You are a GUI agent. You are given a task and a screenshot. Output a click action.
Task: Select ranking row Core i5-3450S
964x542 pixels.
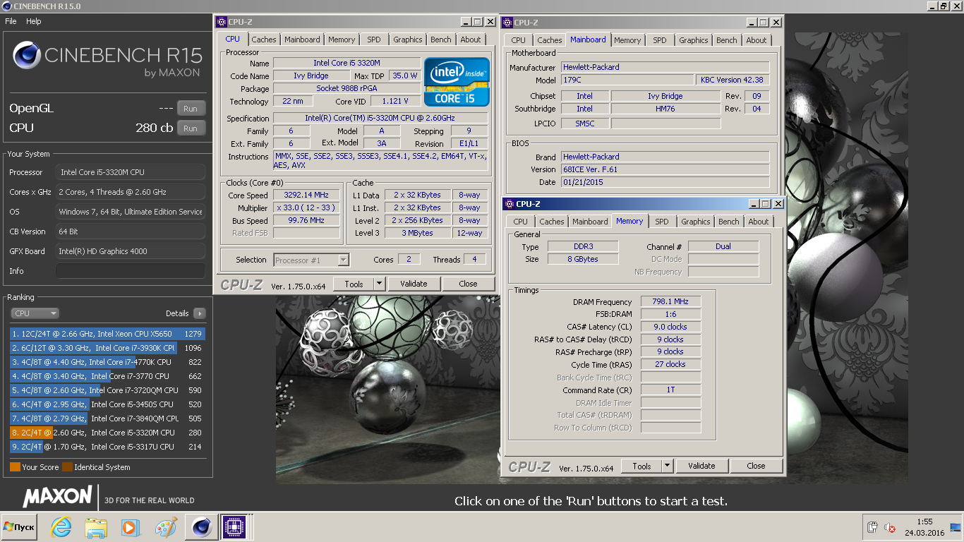[107, 404]
